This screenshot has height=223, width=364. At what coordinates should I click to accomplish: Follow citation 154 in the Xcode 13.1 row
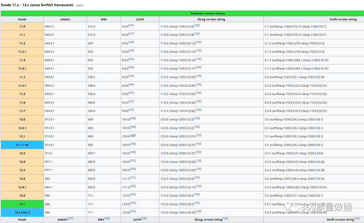click(x=132, y=203)
